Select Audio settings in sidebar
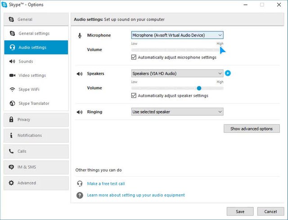The image size is (288, 220). coord(36,47)
